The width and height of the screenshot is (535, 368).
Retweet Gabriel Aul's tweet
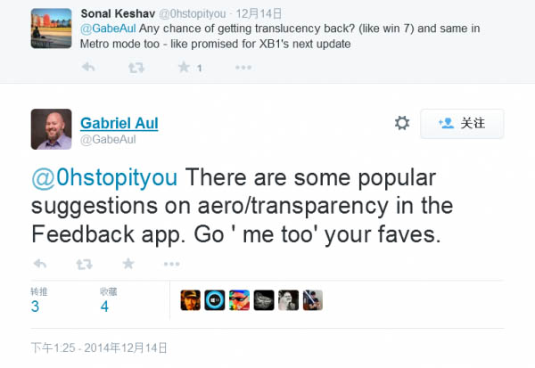coord(83,264)
